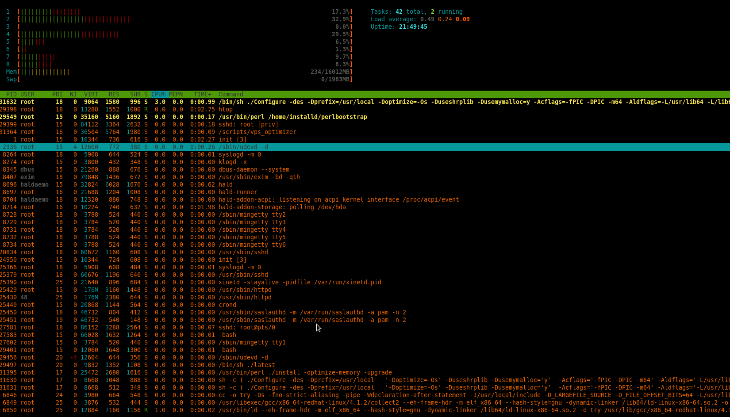Click the /scripts/vps_optimizer process row
This screenshot has height=417, width=730.
[x=257, y=132]
